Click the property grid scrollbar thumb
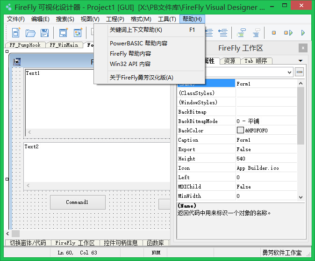315x261 pixels. point(301,116)
